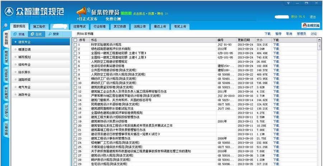Click 退出 logout link
The image size is (323, 166).
313,17
